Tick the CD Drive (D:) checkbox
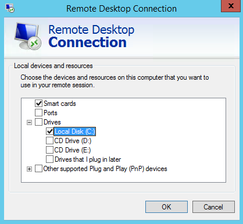 point(49,141)
